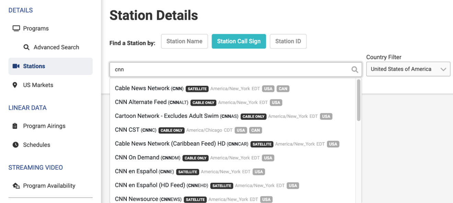Click the Schedules clock icon

15,145
